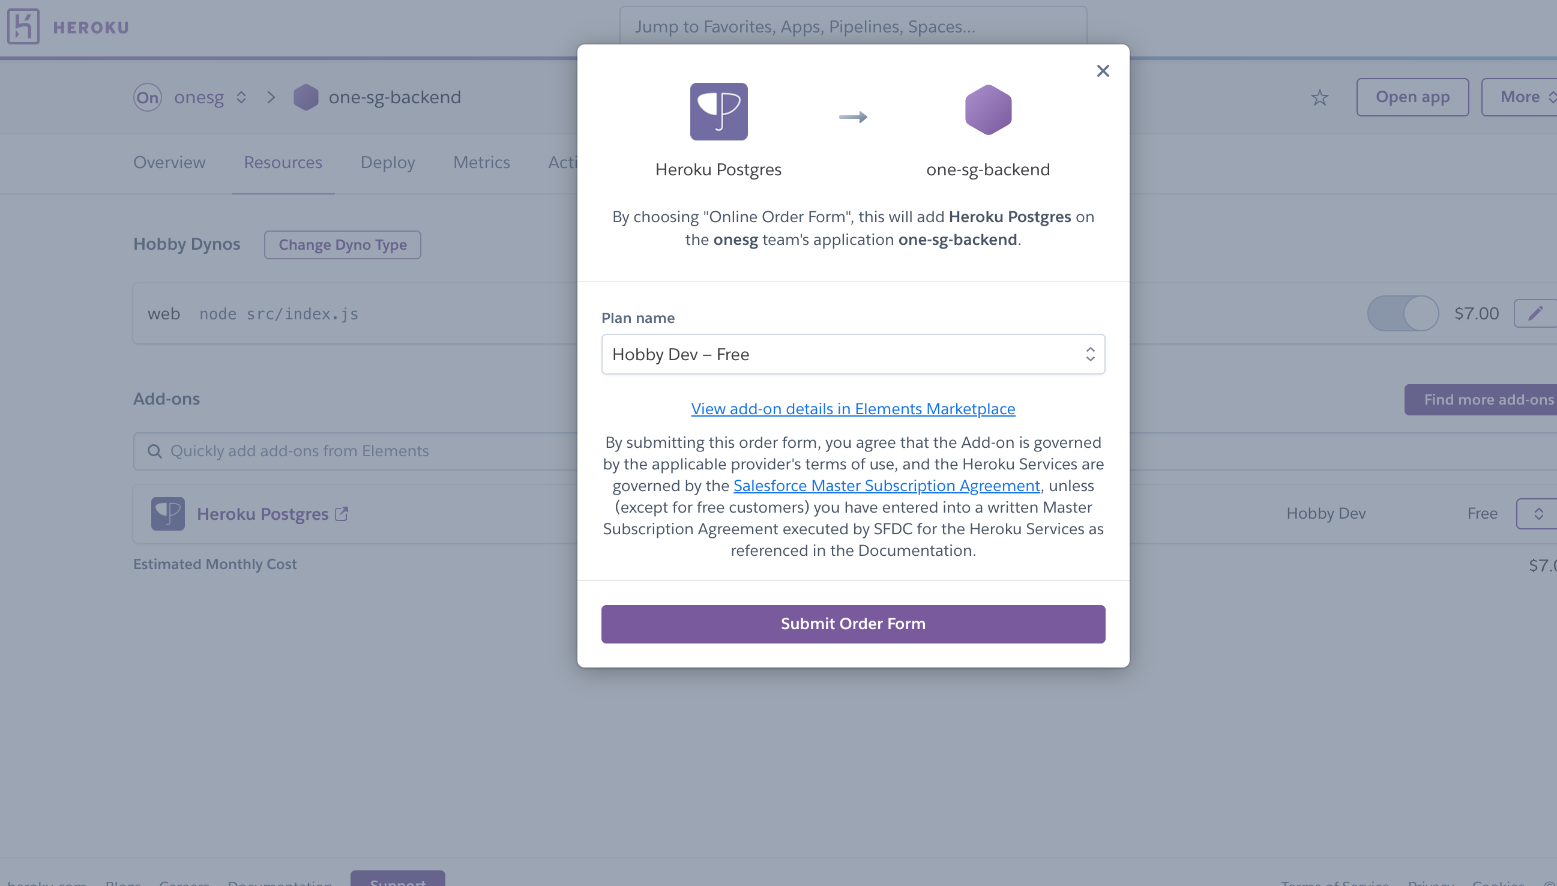Click the Heroku Postgres resource icon
Image resolution: width=1557 pixels, height=886 pixels.
168,514
